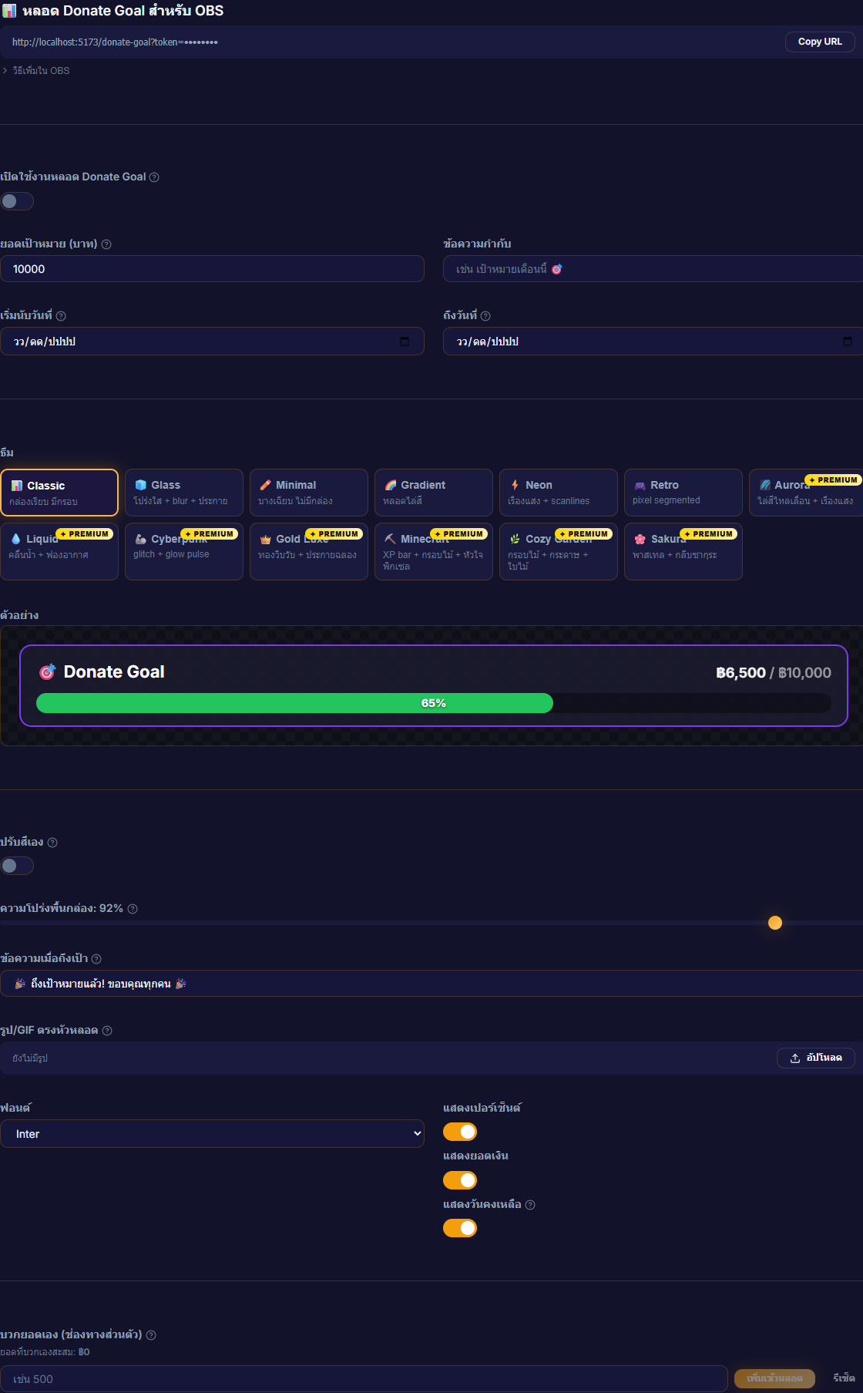
Task: Select the Classic theme card
Action: pyautogui.click(x=59, y=493)
